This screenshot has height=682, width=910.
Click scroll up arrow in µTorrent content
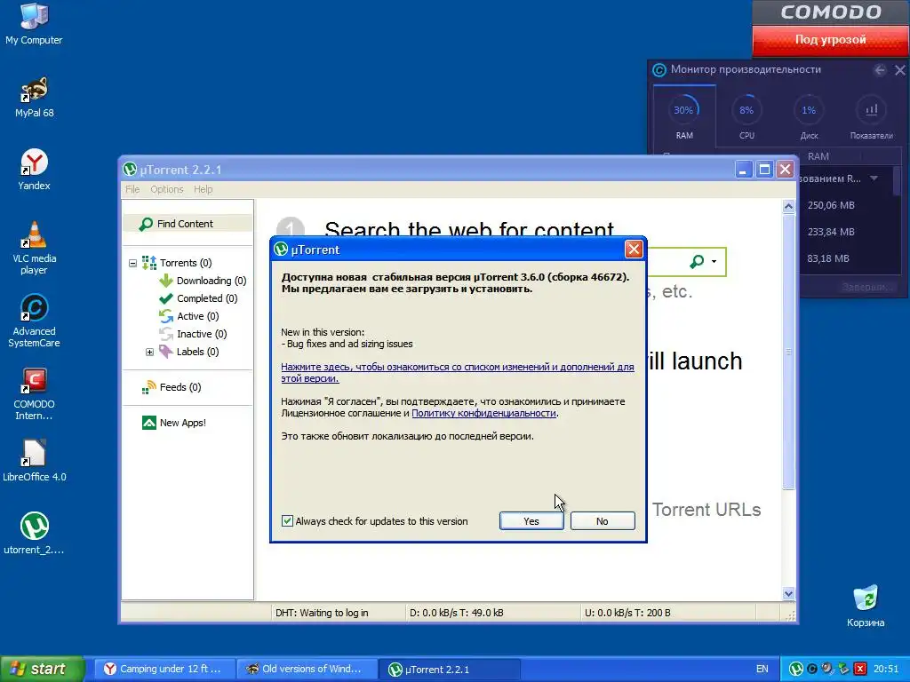point(788,206)
